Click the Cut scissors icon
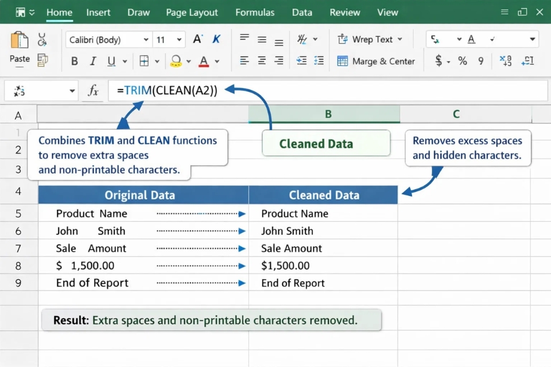Viewport: 551px width, 367px height. 42,40
